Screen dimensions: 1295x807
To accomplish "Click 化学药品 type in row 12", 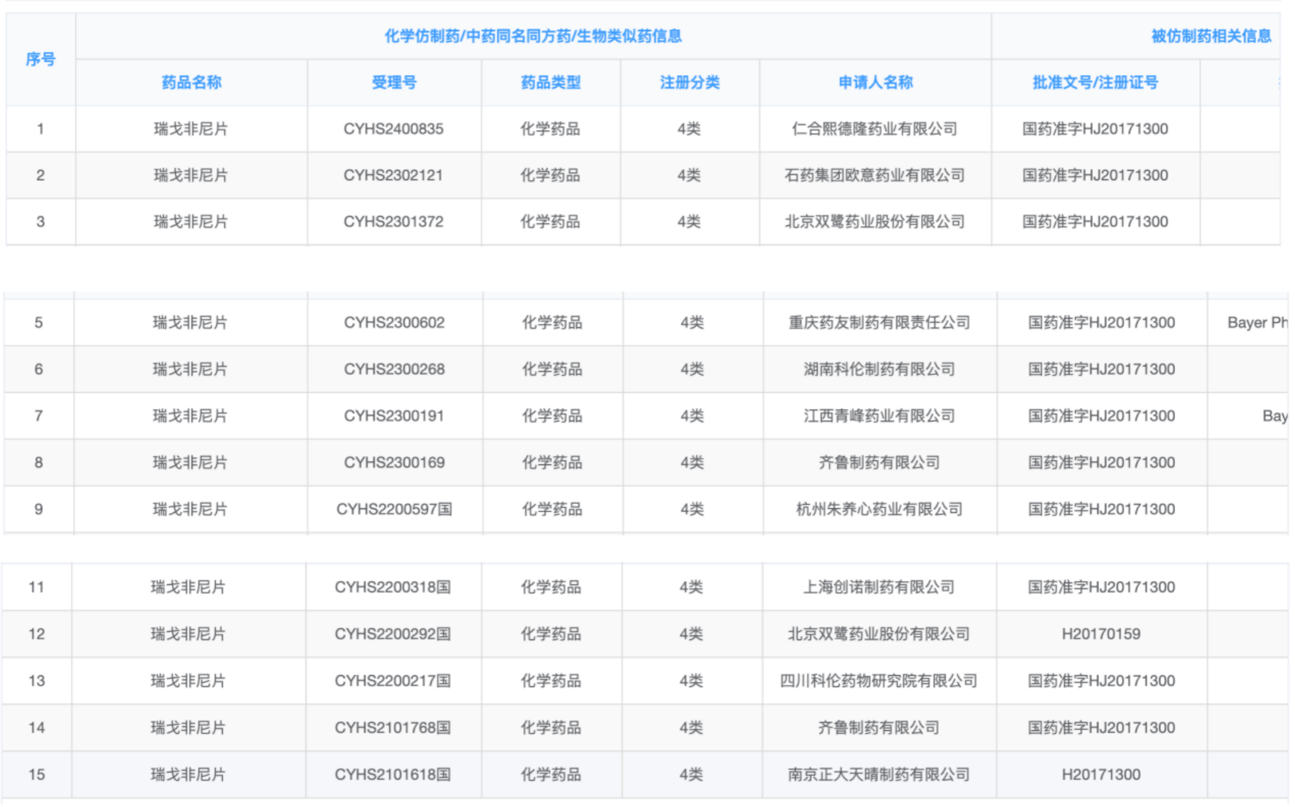I will click(551, 634).
